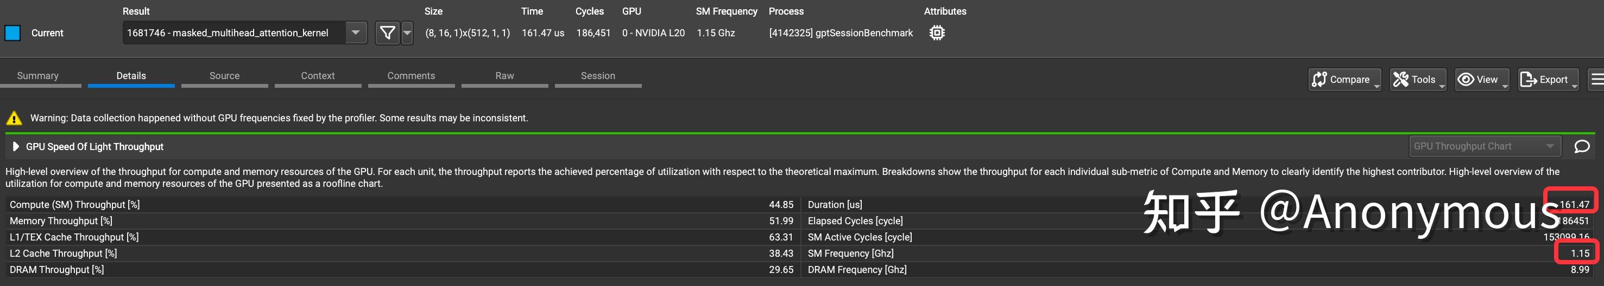The height and width of the screenshot is (286, 1604).
Task: Open the masked_multihead_attention_kernel result dropdown
Action: [356, 33]
